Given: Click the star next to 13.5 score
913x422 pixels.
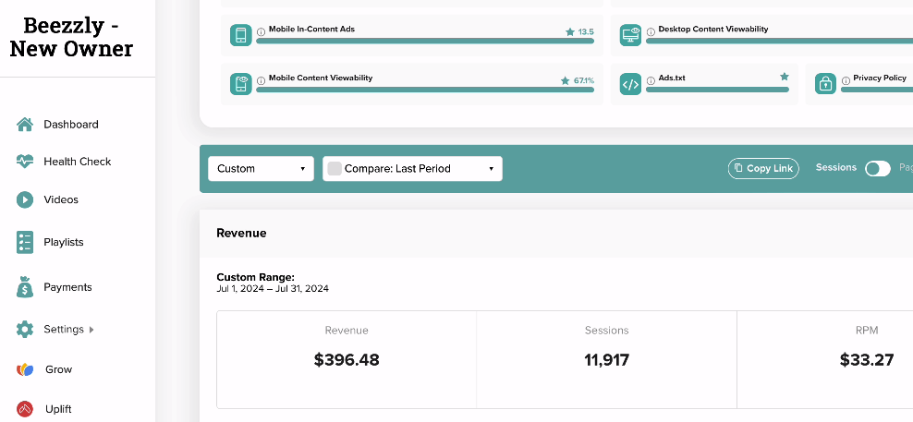Looking at the screenshot, I should 570,32.
